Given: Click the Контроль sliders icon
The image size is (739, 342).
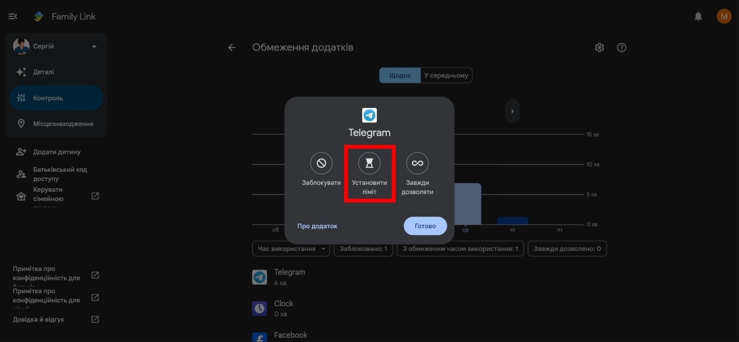Looking at the screenshot, I should tap(21, 98).
